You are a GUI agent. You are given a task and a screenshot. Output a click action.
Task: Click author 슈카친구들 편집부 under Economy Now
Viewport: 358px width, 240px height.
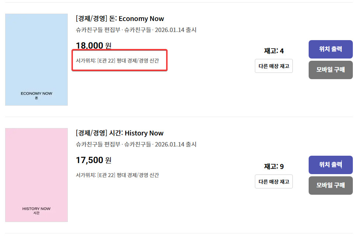pos(98,30)
